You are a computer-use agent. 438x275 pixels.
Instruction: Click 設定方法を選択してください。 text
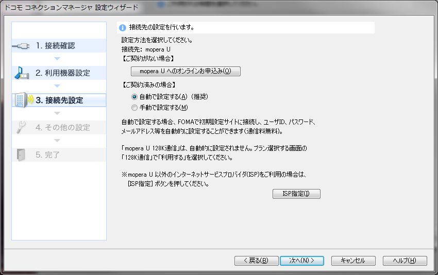pyautogui.click(x=157, y=40)
